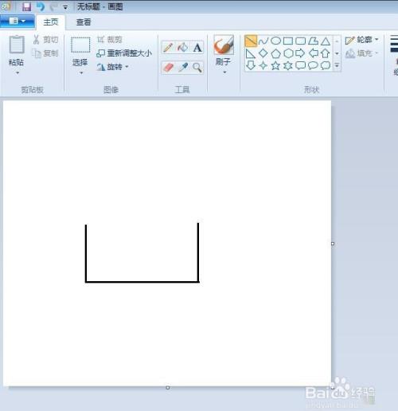Click the Resize (重新调整大小) button
Image resolution: width=398 pixels, height=411 pixels.
click(124, 53)
